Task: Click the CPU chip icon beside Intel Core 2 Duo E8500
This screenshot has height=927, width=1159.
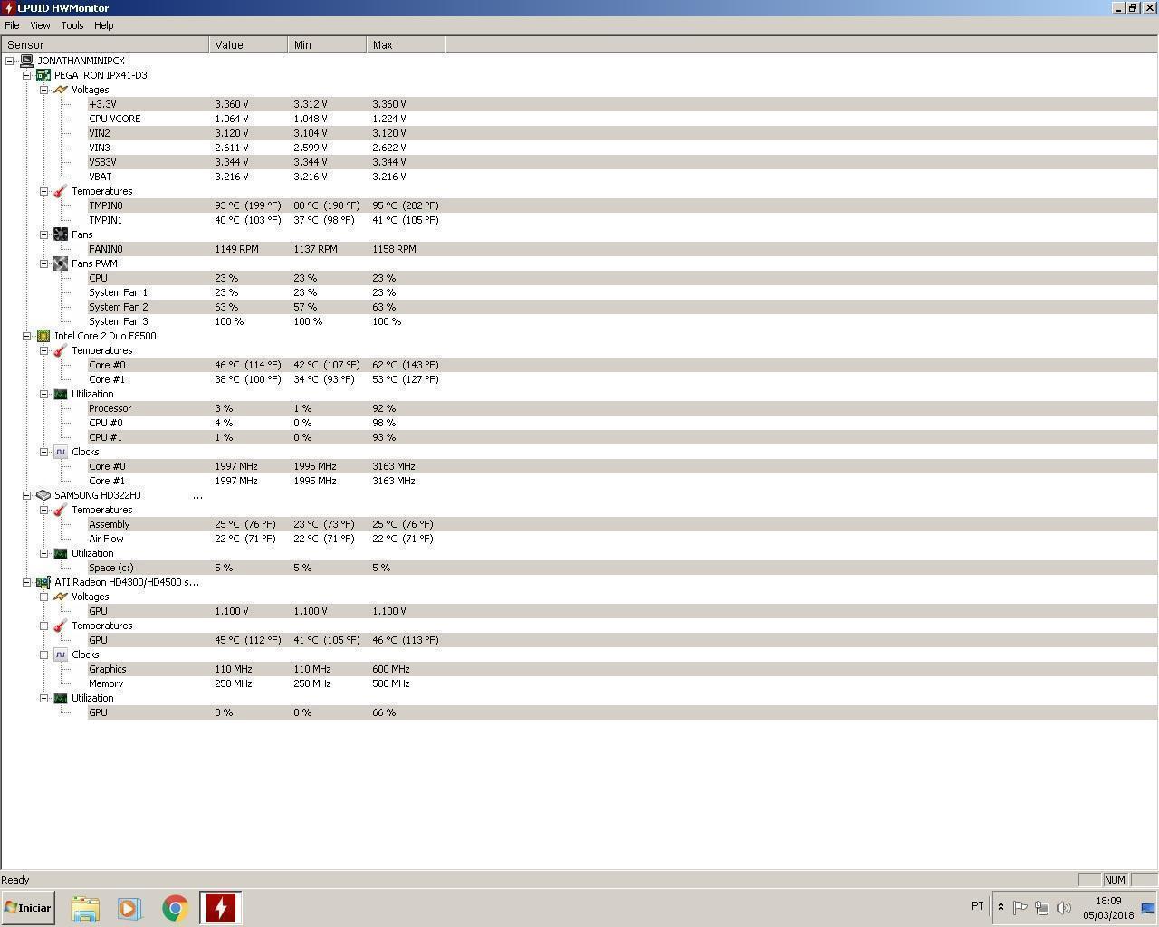Action: click(43, 336)
